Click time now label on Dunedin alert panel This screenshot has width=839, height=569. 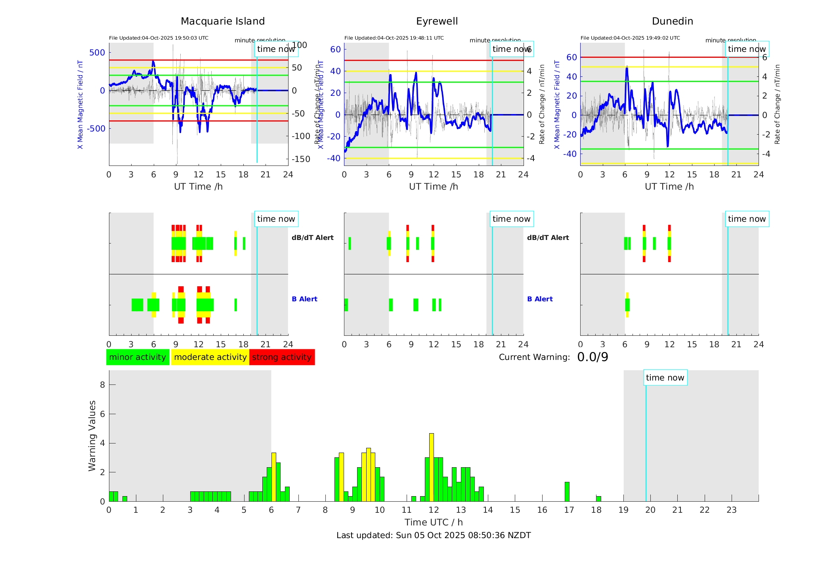747,219
